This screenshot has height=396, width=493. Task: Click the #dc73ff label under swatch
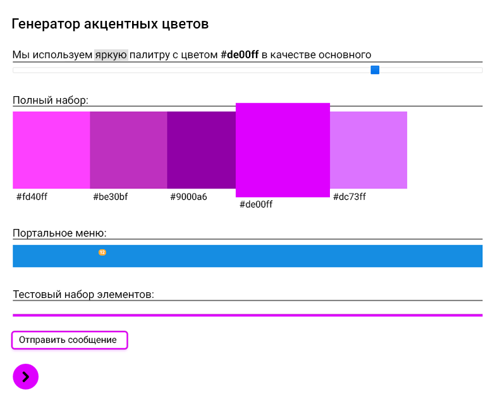tap(350, 197)
